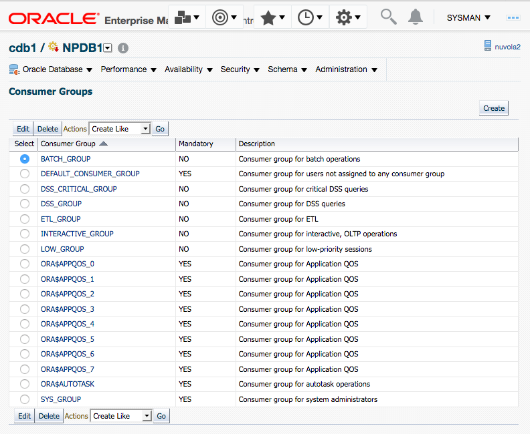The image size is (530, 434).
Task: Select the DSS_GROUP radio button
Action: coord(25,204)
